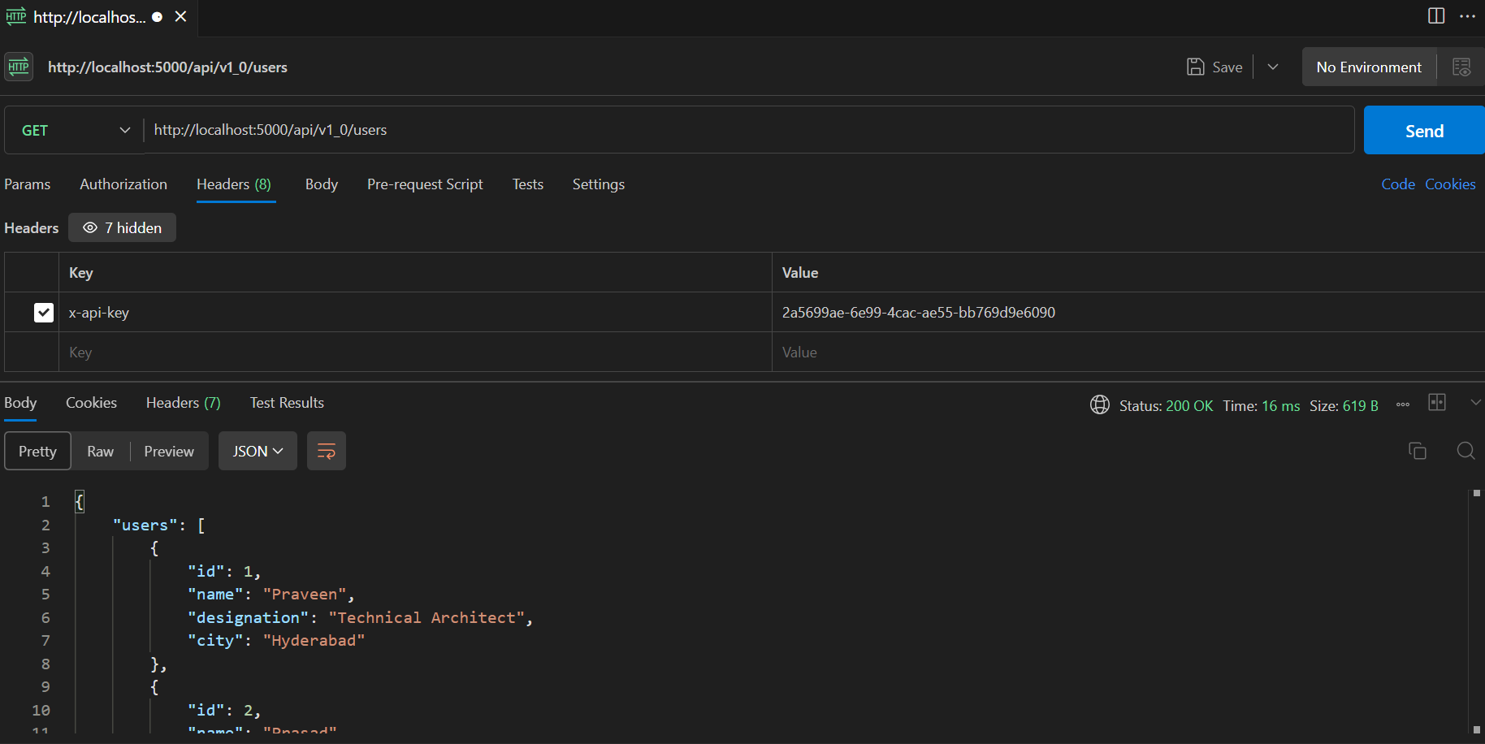Send the GET request
Screen dimensions: 1485x744
[x=1424, y=130]
